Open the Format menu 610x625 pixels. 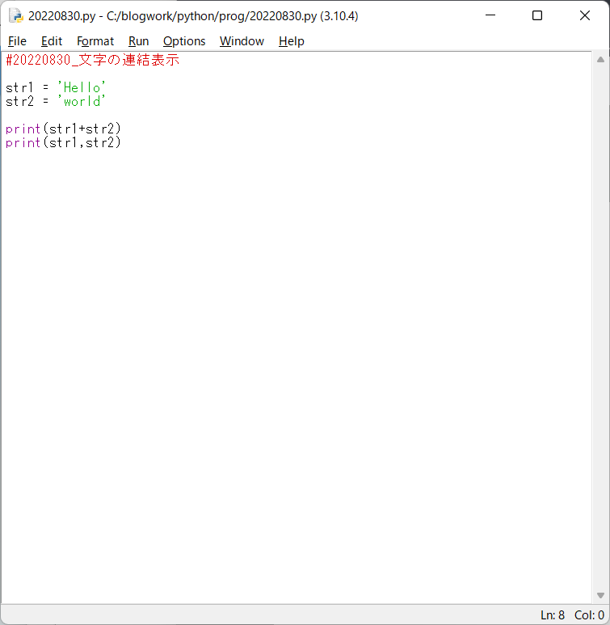coord(95,41)
